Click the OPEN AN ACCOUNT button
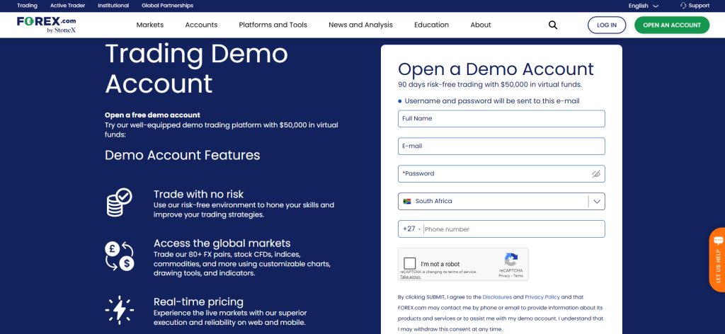The width and height of the screenshot is (725, 334). tap(672, 25)
